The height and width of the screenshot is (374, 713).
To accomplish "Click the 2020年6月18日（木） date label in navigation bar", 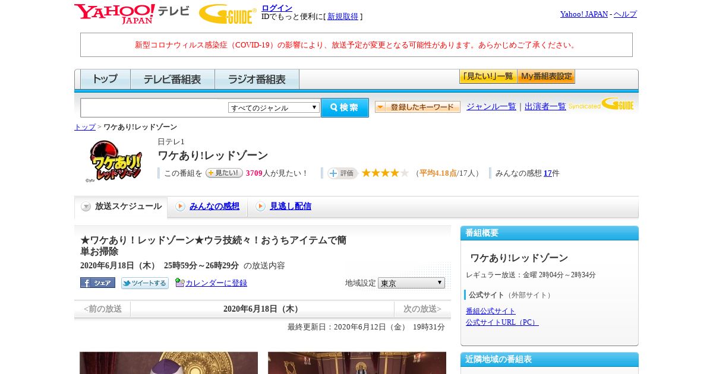I will [263, 309].
